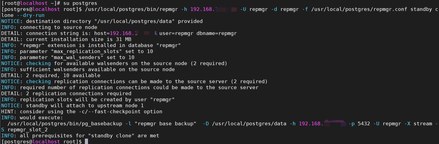The image size is (439, 144).
Task: Click the cursor at the final shell prompt
Action: 86,142
